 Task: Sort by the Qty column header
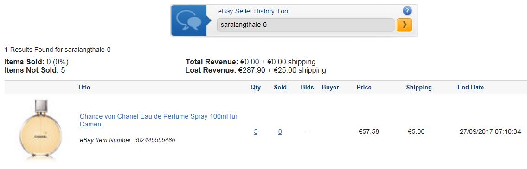(256, 87)
